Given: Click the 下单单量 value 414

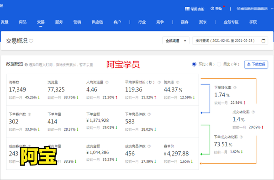Looking at the screenshot, I should point(52,122).
